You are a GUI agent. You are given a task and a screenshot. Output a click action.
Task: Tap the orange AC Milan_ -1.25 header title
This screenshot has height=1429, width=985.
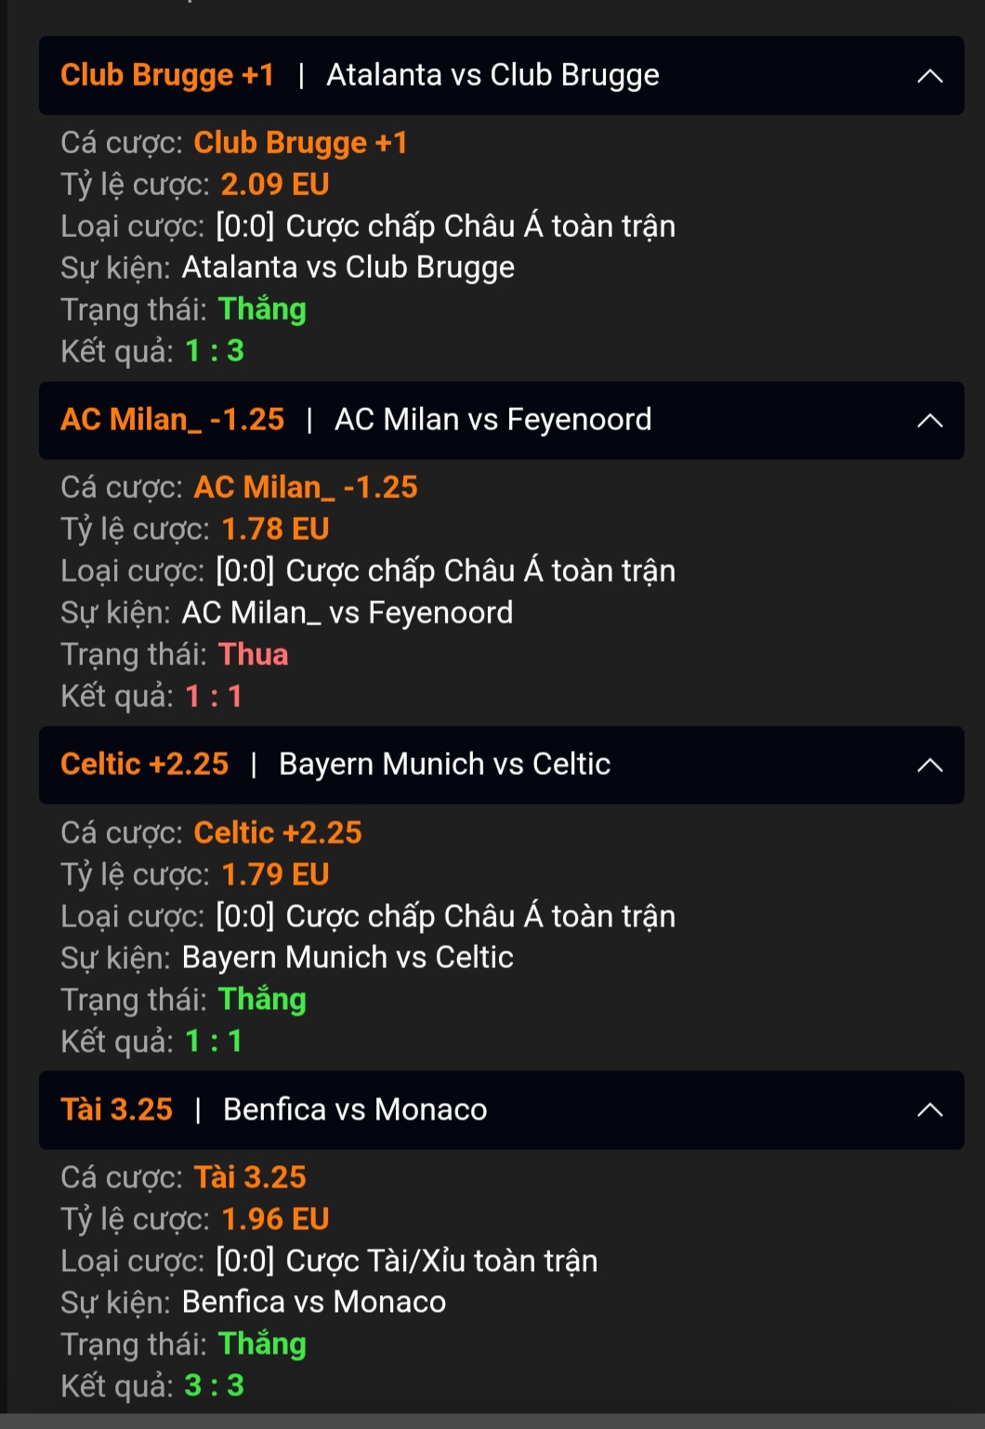tap(172, 420)
